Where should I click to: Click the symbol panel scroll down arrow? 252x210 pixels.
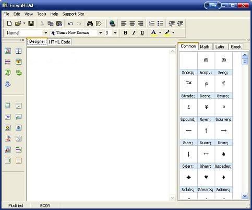[x=245, y=196]
